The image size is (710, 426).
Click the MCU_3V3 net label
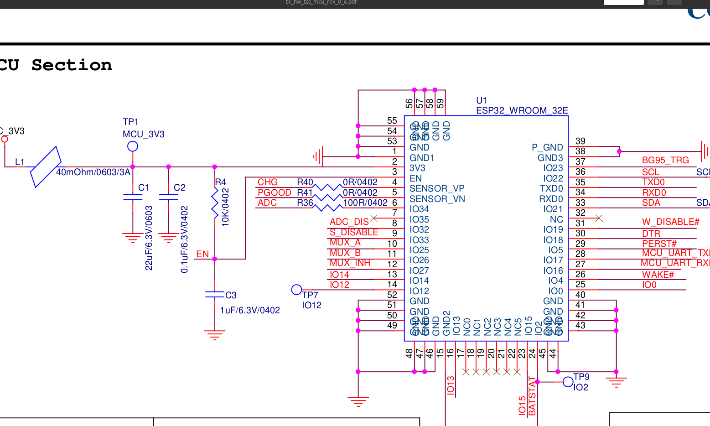point(144,134)
